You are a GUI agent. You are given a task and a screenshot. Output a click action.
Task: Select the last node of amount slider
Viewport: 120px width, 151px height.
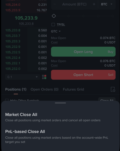tap(113, 16)
